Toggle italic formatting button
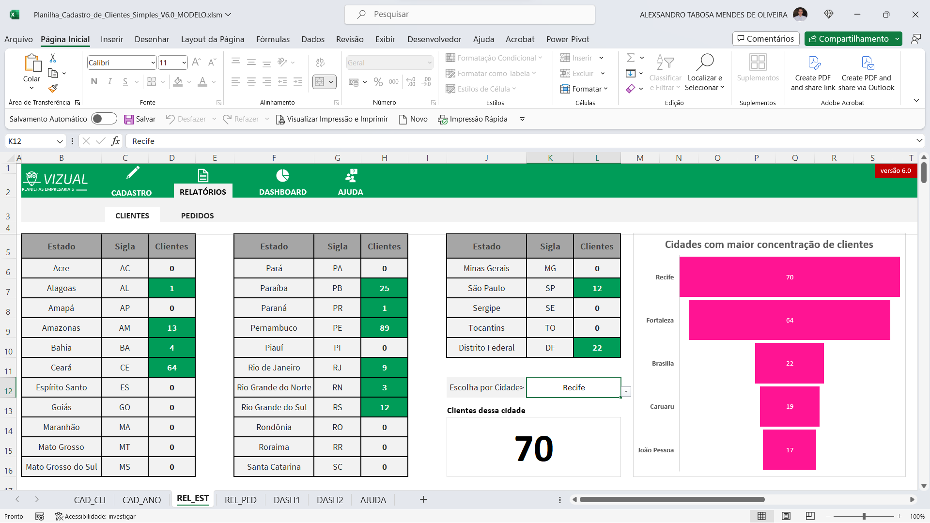 coord(110,81)
